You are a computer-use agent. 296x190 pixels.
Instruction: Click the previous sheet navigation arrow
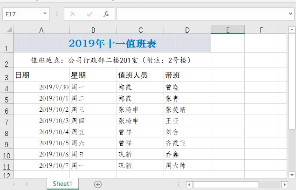tap(14, 184)
